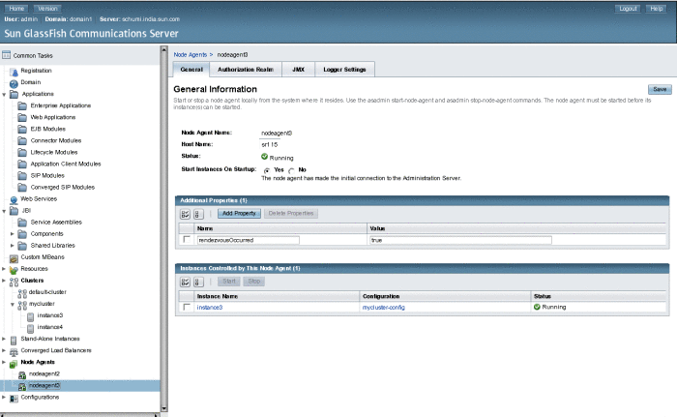Click EJB Modules folder icon
This screenshot has width=677, height=417.
22,130
